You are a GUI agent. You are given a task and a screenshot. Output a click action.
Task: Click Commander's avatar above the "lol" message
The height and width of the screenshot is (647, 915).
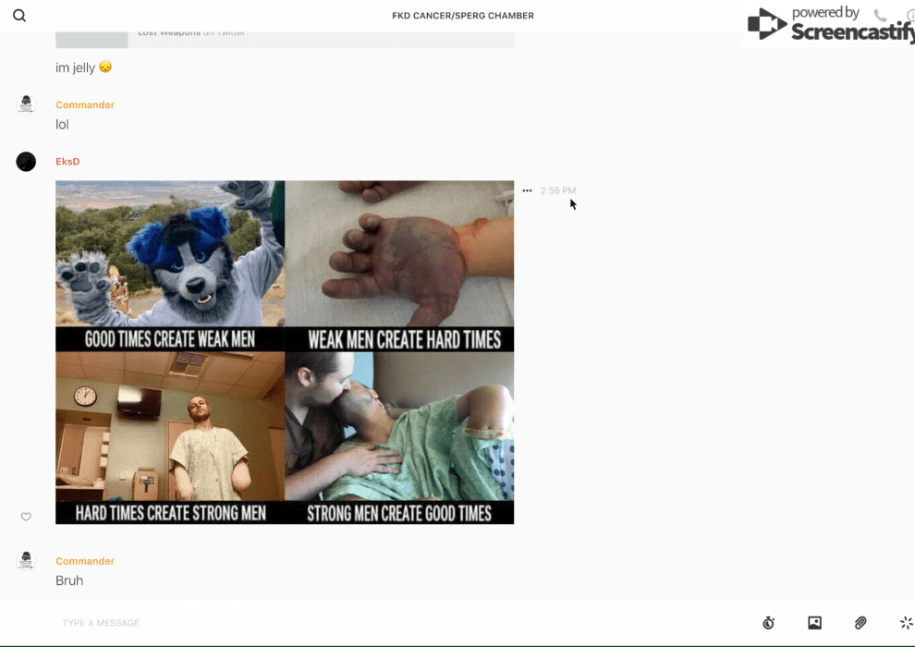[26, 104]
